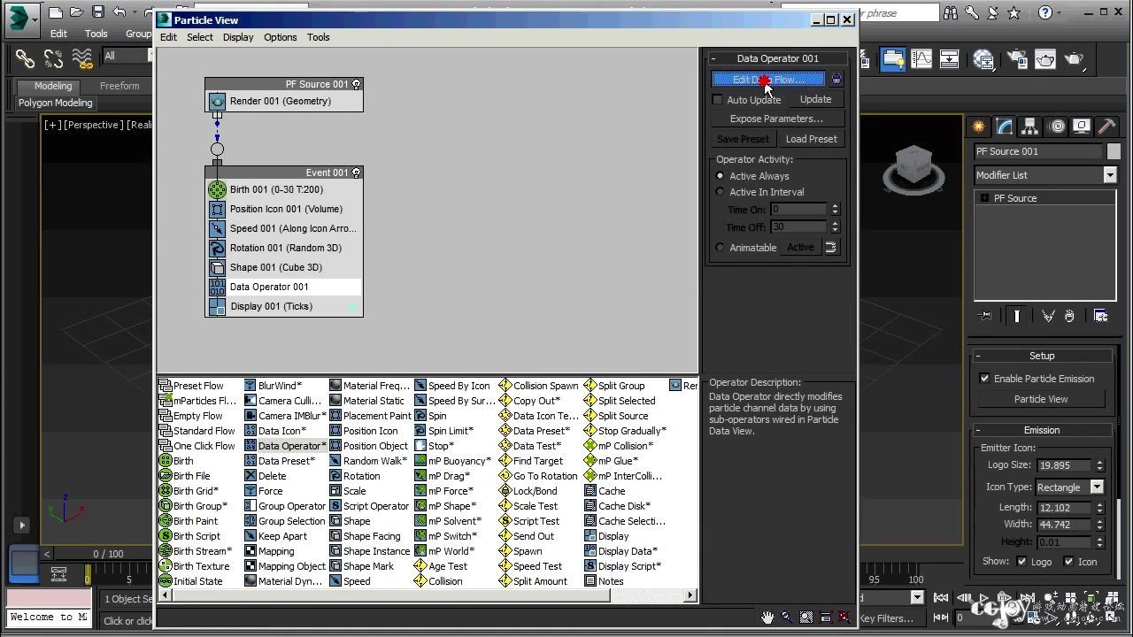Click the Render teapot toolbar icon

(x=1074, y=59)
